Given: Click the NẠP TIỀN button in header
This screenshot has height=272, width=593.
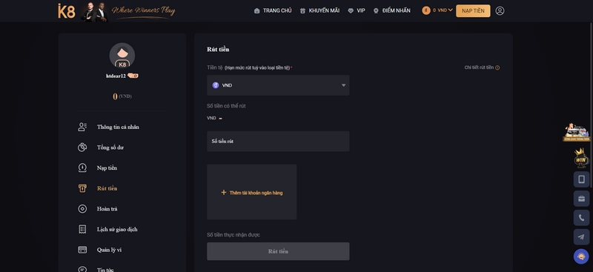Looking at the screenshot, I should (x=473, y=11).
